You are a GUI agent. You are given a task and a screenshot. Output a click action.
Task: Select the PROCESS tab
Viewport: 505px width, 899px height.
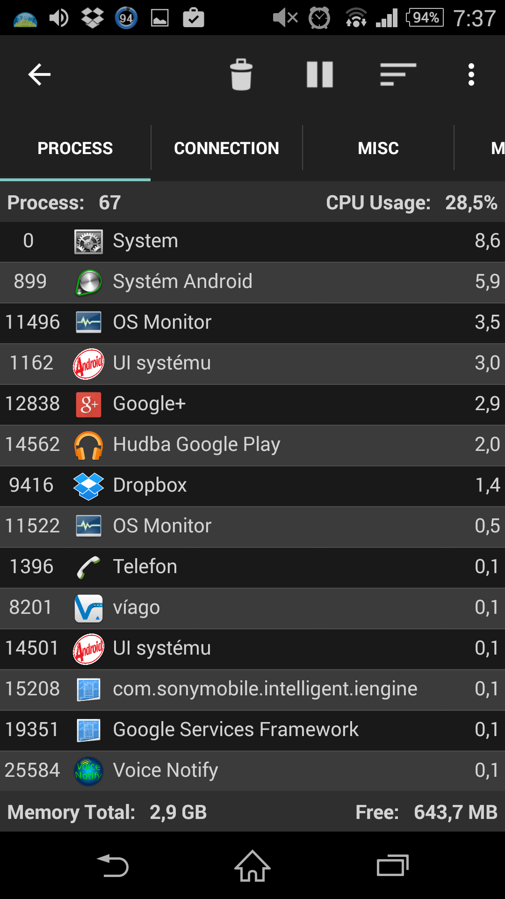point(75,148)
